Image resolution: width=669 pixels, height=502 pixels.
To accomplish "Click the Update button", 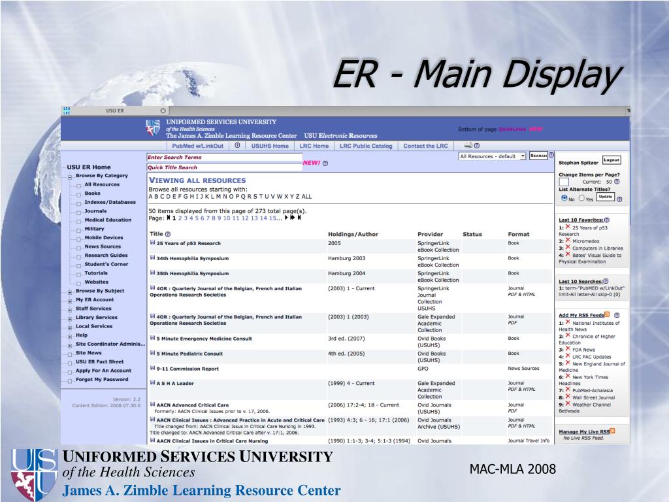I will point(605,197).
